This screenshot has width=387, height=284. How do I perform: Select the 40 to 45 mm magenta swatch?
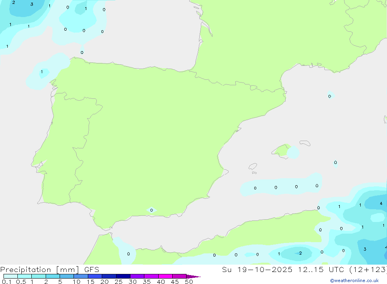165,276
